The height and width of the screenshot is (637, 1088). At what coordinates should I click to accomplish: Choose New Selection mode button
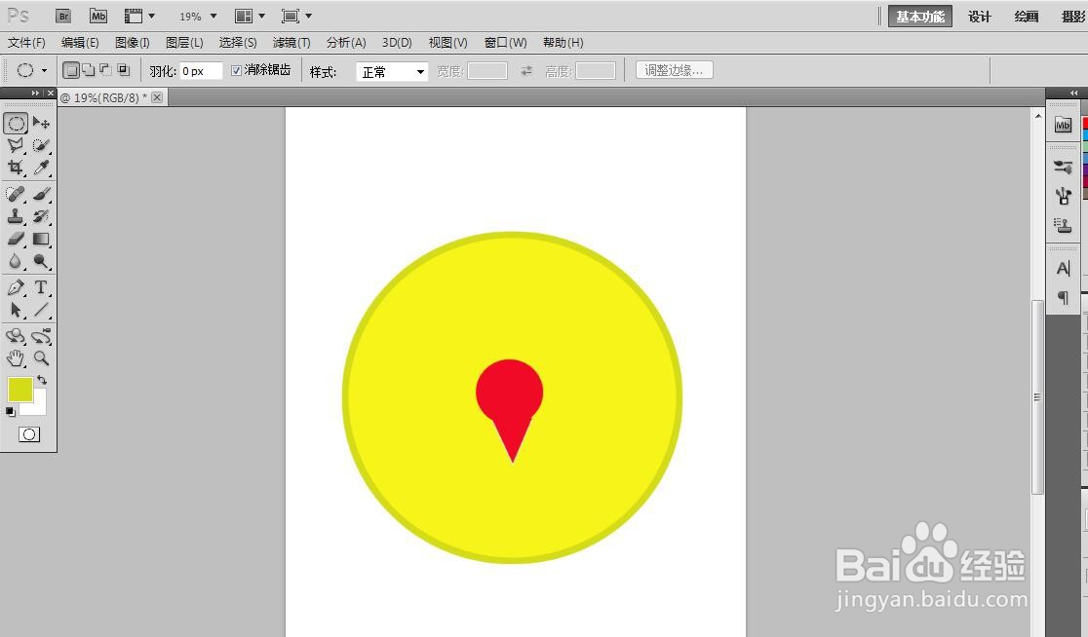tap(70, 70)
